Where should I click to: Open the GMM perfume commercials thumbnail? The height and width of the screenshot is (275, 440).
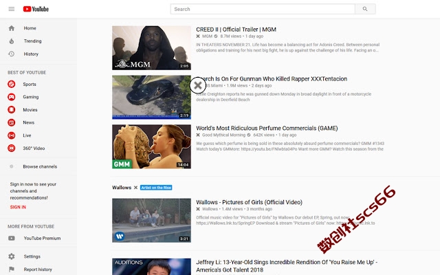pyautogui.click(x=151, y=146)
